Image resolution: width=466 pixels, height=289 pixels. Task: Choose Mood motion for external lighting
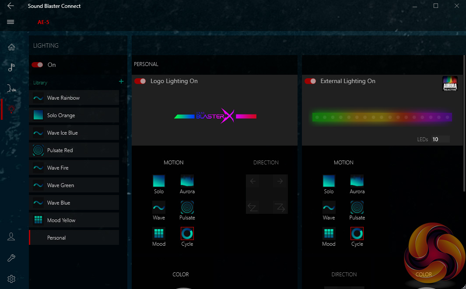(x=329, y=233)
